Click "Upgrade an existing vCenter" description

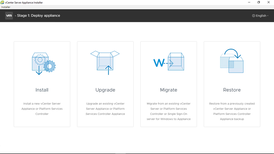click(105, 109)
